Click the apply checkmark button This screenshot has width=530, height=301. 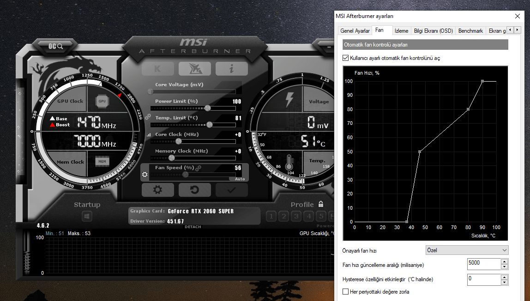pos(232,190)
